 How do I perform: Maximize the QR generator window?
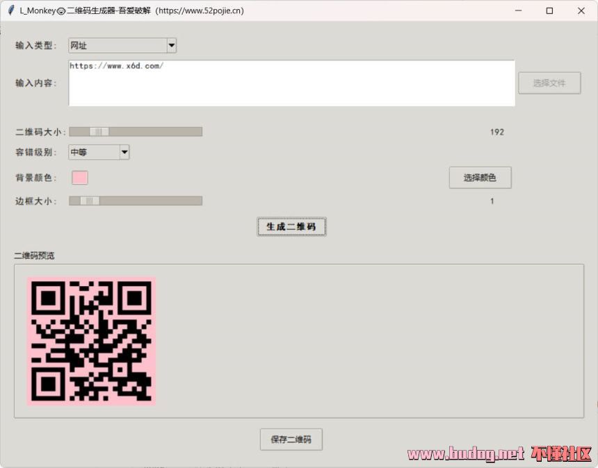pos(549,10)
